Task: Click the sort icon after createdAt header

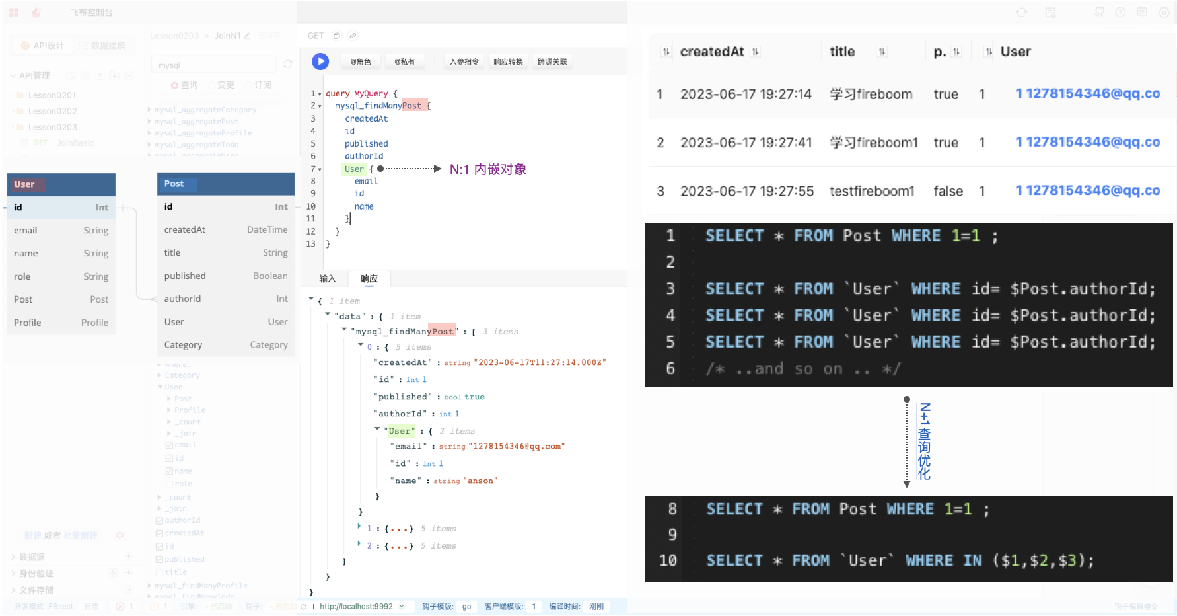Action: (756, 52)
